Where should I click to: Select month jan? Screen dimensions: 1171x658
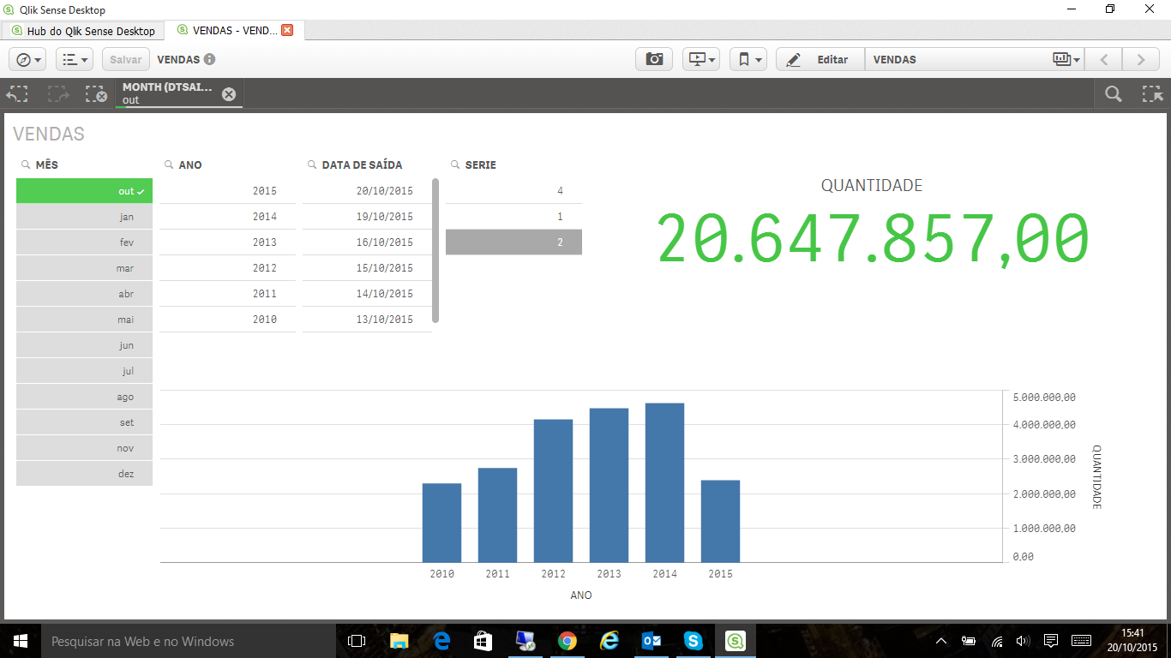tap(84, 217)
